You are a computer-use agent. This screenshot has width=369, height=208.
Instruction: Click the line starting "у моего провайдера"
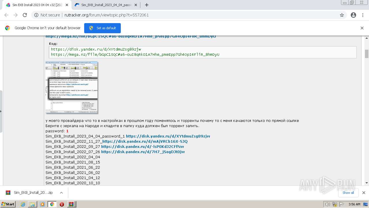pos(172,120)
